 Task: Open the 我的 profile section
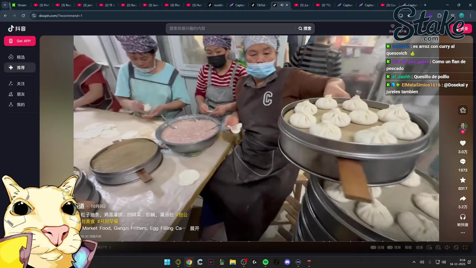pos(20,105)
